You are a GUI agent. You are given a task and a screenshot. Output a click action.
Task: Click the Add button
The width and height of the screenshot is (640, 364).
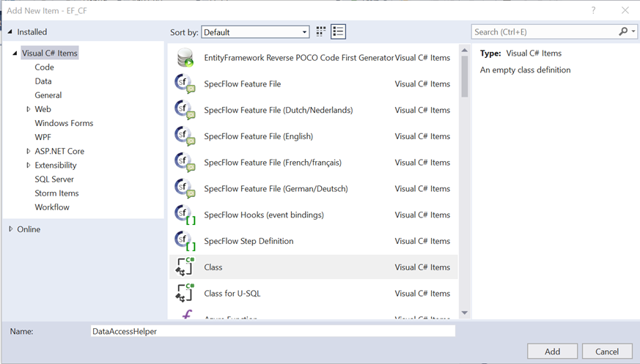[552, 352]
